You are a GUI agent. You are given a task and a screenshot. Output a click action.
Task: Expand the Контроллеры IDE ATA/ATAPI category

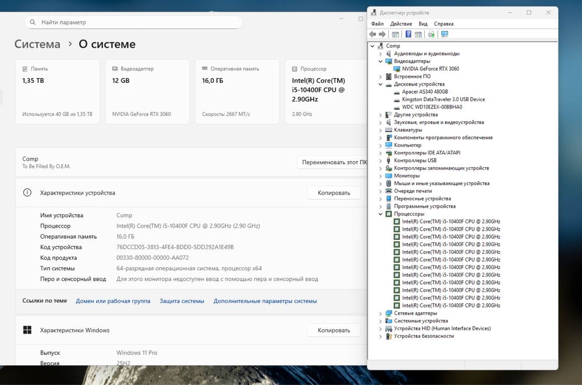click(381, 153)
